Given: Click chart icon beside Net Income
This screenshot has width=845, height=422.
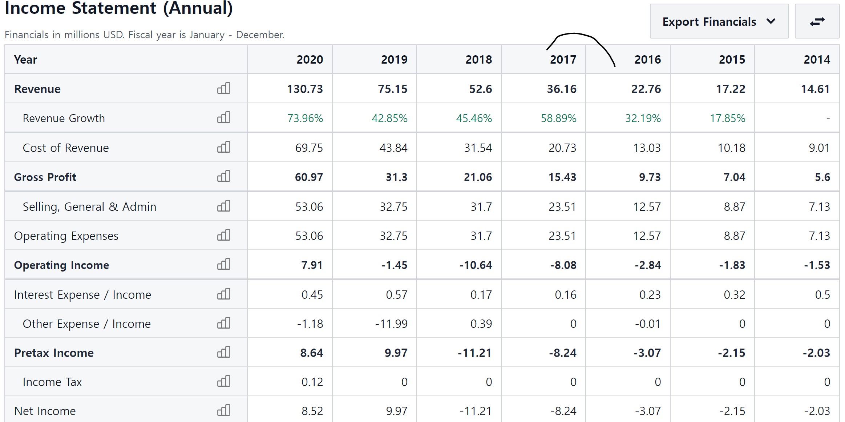Looking at the screenshot, I should [224, 410].
